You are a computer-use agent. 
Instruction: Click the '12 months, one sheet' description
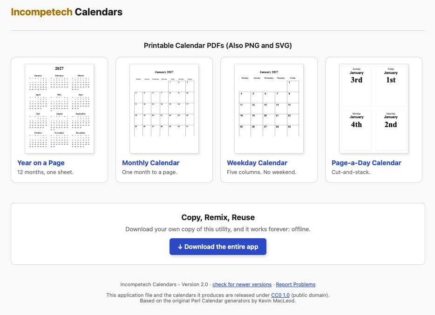[x=45, y=172]
